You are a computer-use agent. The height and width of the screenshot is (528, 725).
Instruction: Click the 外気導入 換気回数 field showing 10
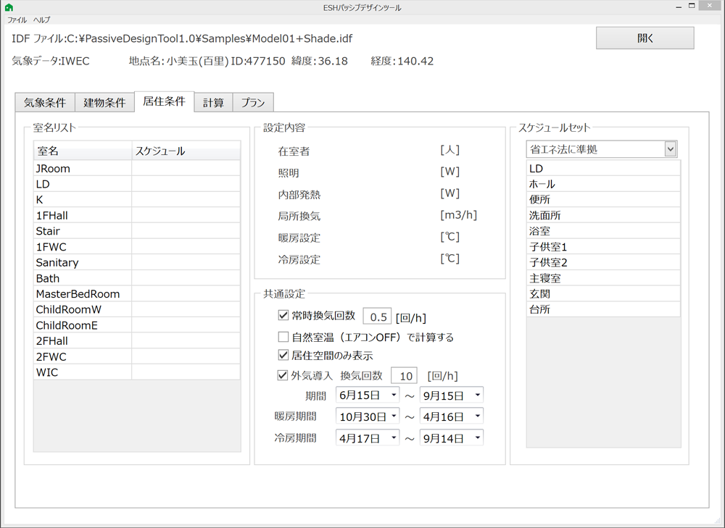pyautogui.click(x=405, y=376)
